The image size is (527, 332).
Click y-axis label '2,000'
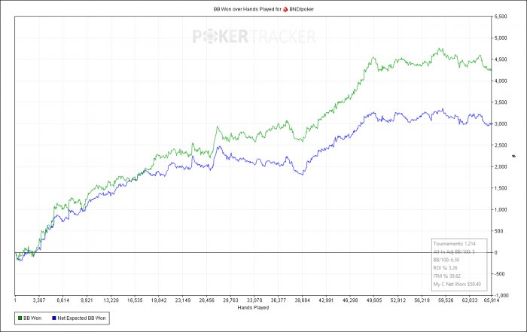click(501, 166)
